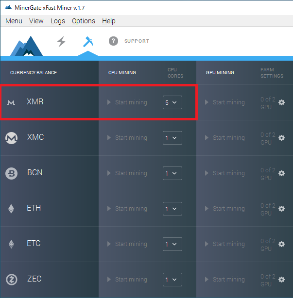The width and height of the screenshot is (293, 298).
Task: Expand XMR CPU cores dropdown
Action: click(172, 102)
